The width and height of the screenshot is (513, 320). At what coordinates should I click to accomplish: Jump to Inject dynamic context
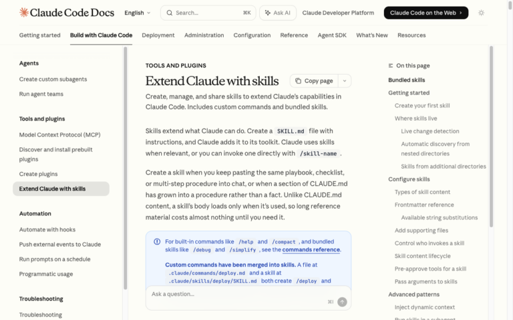[x=425, y=307]
